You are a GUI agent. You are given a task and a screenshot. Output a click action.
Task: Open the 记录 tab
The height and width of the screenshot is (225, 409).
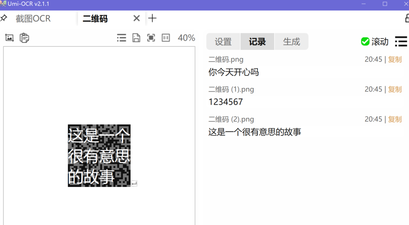coord(257,42)
